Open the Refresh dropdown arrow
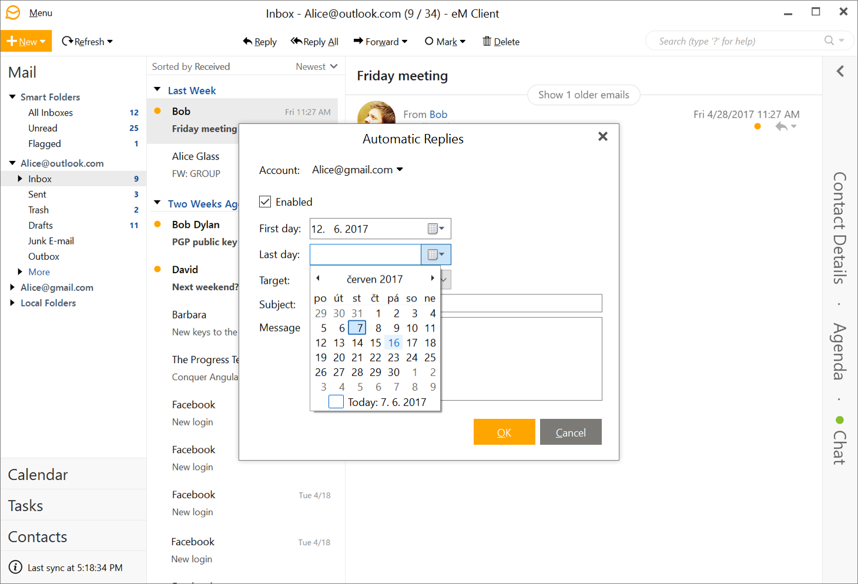This screenshot has height=584, width=858. pos(110,42)
